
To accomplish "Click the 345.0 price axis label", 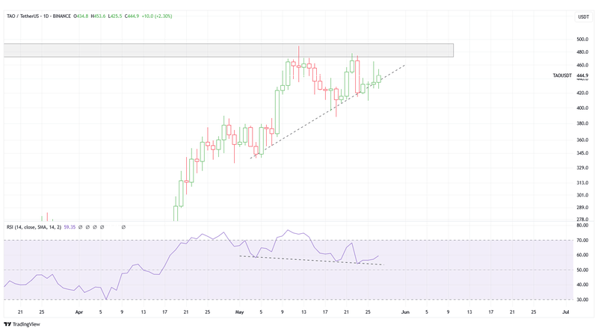I will coord(582,153).
